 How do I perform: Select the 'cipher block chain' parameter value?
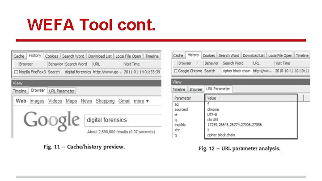click(x=221, y=135)
